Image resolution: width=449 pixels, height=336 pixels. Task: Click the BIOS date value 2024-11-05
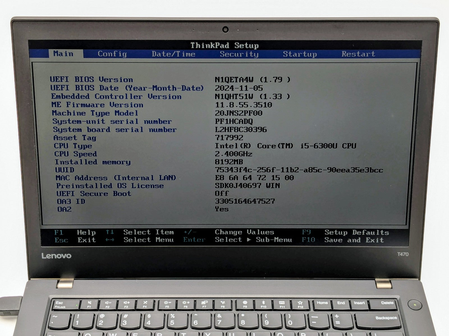click(x=239, y=88)
